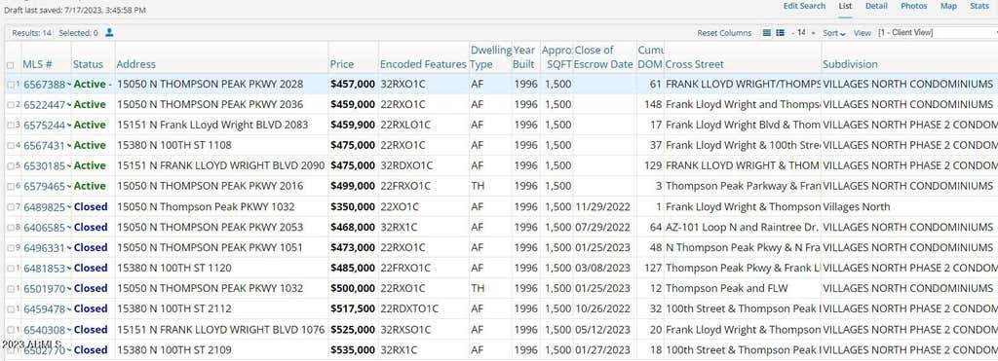
Task: Sort by Cross Street column header
Action: pyautogui.click(x=694, y=64)
